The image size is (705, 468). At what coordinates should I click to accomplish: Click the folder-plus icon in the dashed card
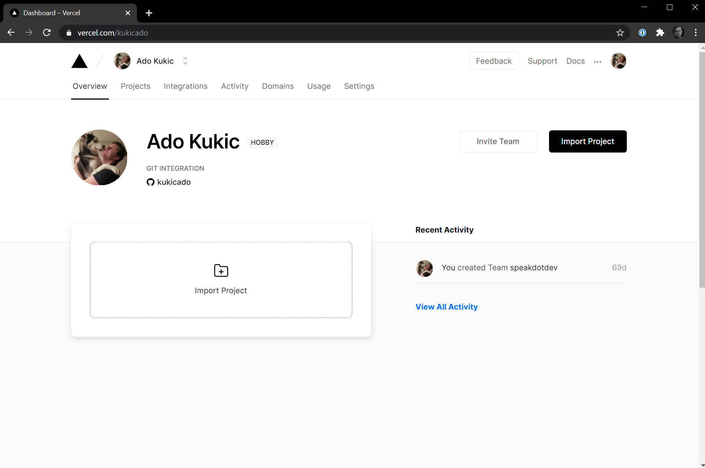click(221, 271)
